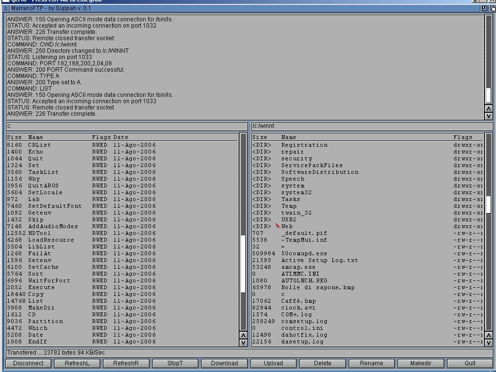The height and width of the screenshot is (372, 496).
Task: Select remote directory USB2
Action: (367, 220)
